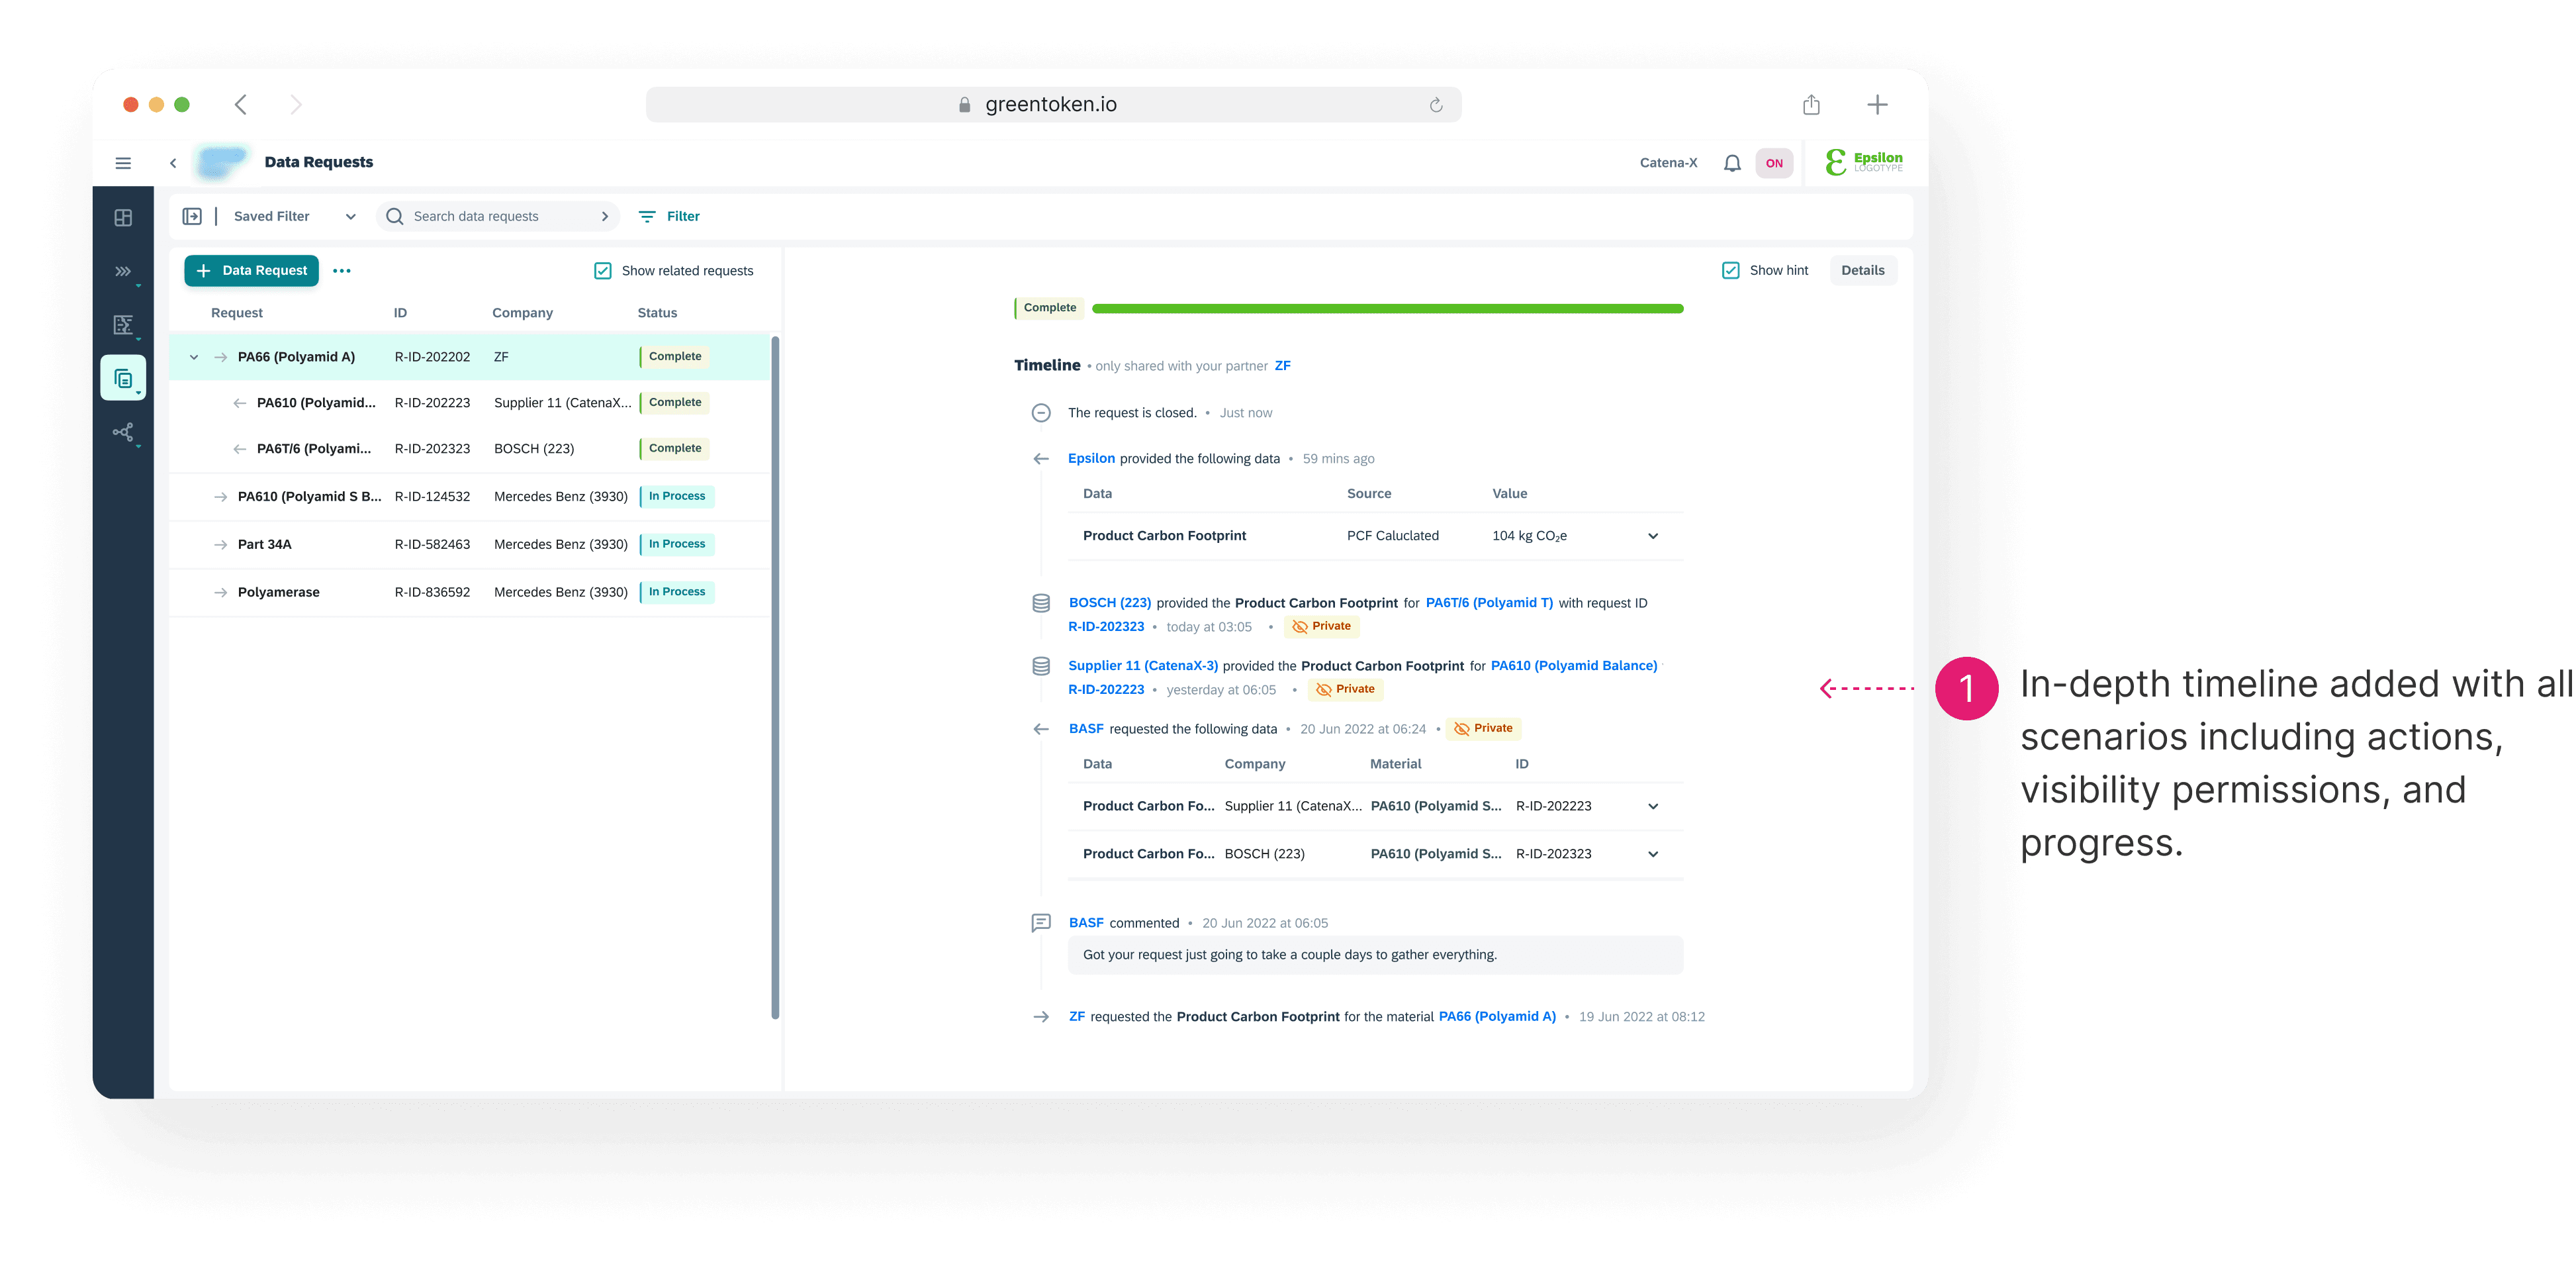This screenshot has width=2576, height=1262.
Task: Open the PA66 (Polyamid A) timeline link
Action: coord(1497,1017)
